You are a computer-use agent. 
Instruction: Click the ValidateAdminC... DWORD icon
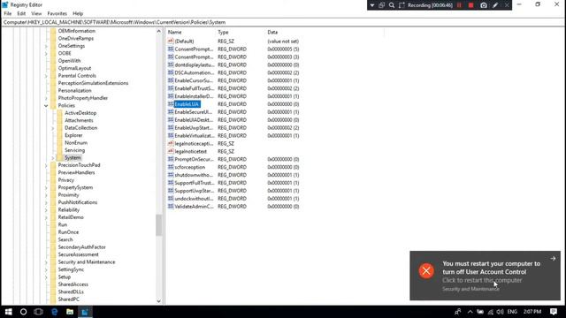pos(171,206)
